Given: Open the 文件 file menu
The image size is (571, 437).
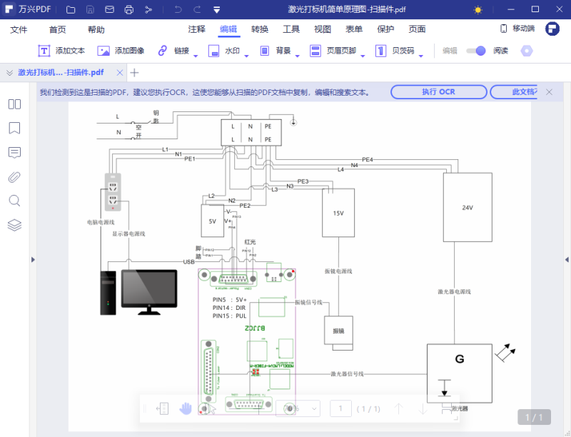Looking at the screenshot, I should (x=19, y=29).
